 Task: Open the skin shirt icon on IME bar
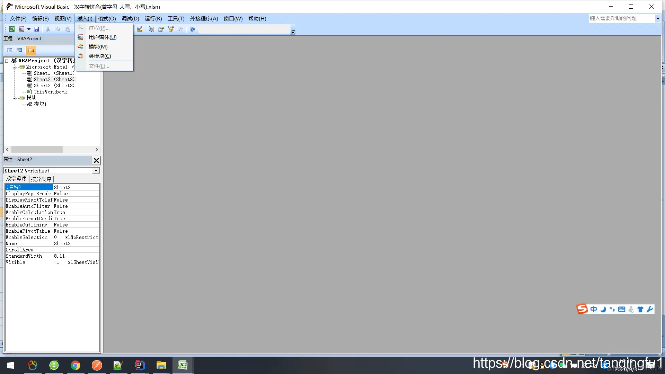point(640,309)
